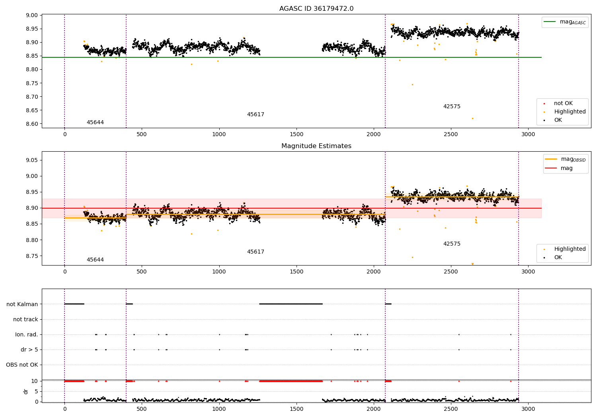Click the 2500 x-axis tick under Magnitude Estimates
Screen dimensions: 597x418
451,272
